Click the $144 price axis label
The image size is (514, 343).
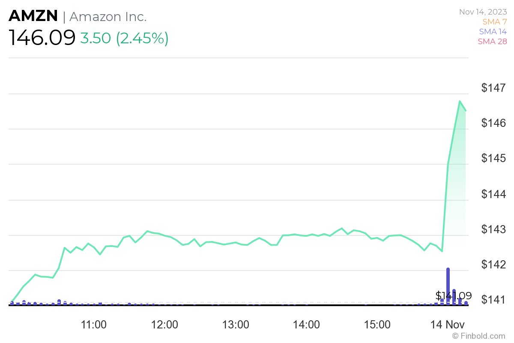tap(493, 195)
